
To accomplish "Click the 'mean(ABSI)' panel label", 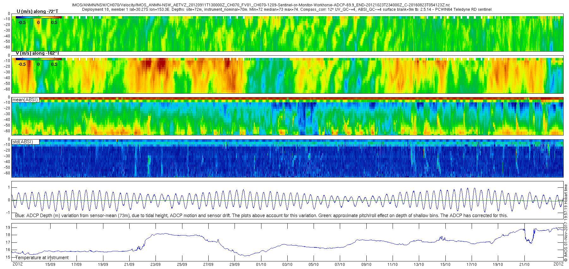I will 25,100.
